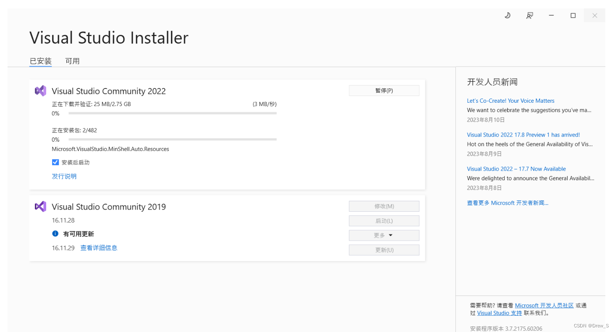615x332 pixels.
Task: Click the Visual Studio Community 2022 logo
Action: pyautogui.click(x=40, y=91)
